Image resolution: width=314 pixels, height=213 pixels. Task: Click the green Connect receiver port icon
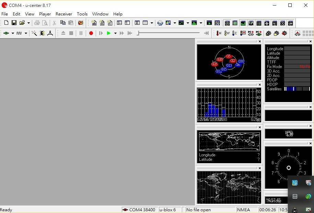[x=6, y=33]
